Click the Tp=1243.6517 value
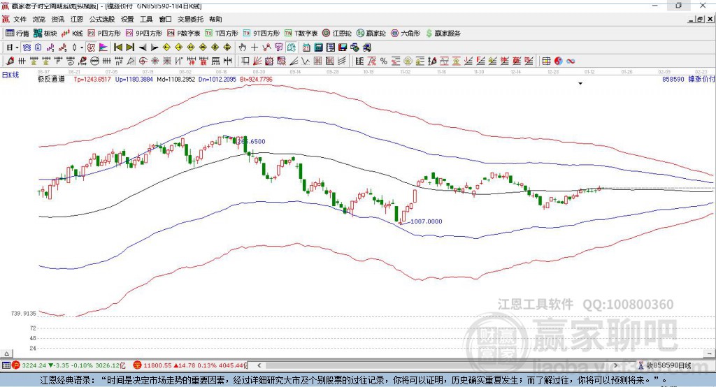716x387 pixels. coord(92,79)
